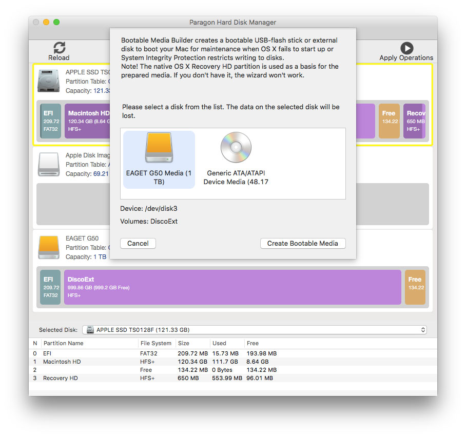This screenshot has height=437, width=466.
Task: Click the 96.01 MB free cell
Action: coord(260,378)
